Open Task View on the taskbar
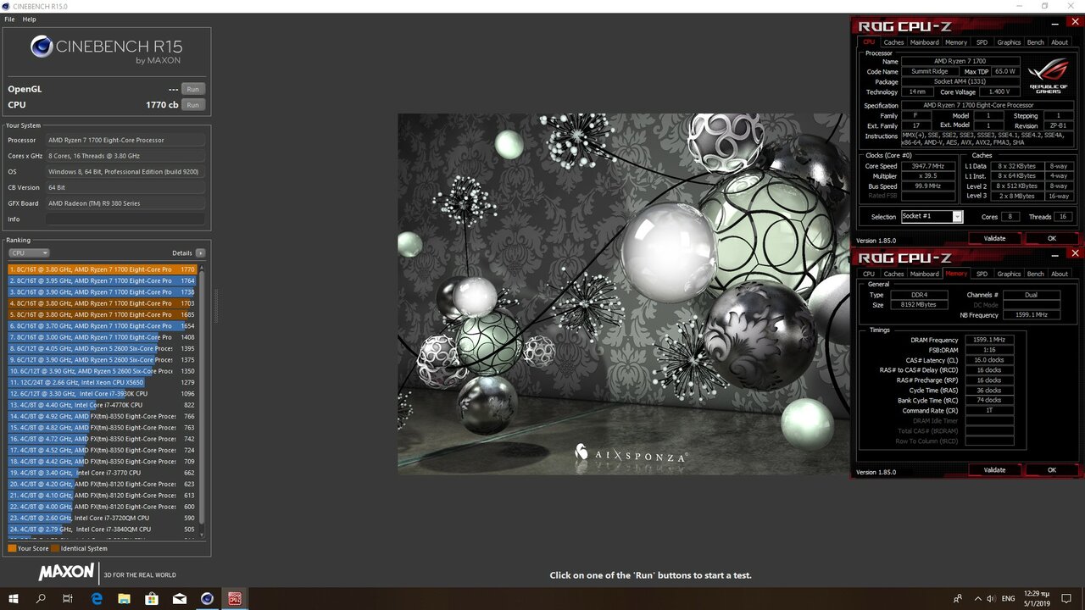 coord(68,598)
